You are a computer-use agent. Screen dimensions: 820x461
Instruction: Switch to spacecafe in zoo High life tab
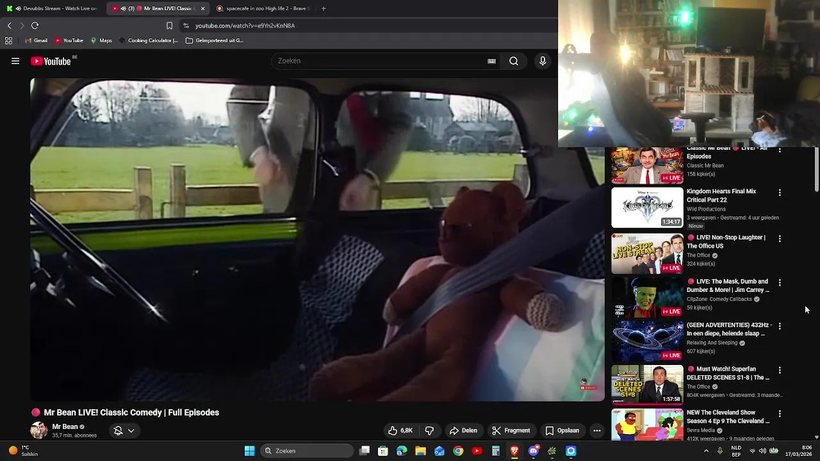coord(263,8)
